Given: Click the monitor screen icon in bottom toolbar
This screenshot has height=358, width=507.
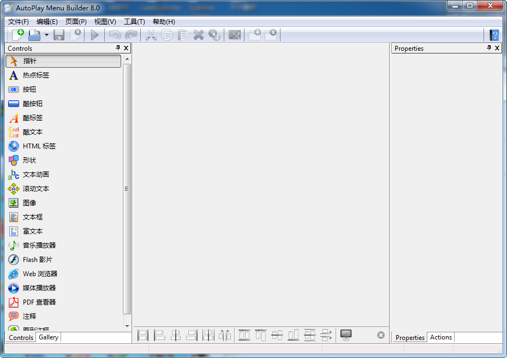Looking at the screenshot, I should coord(346,335).
